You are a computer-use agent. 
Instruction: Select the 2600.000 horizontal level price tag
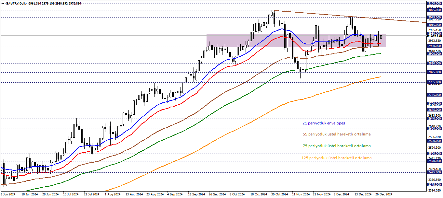coord(434,129)
